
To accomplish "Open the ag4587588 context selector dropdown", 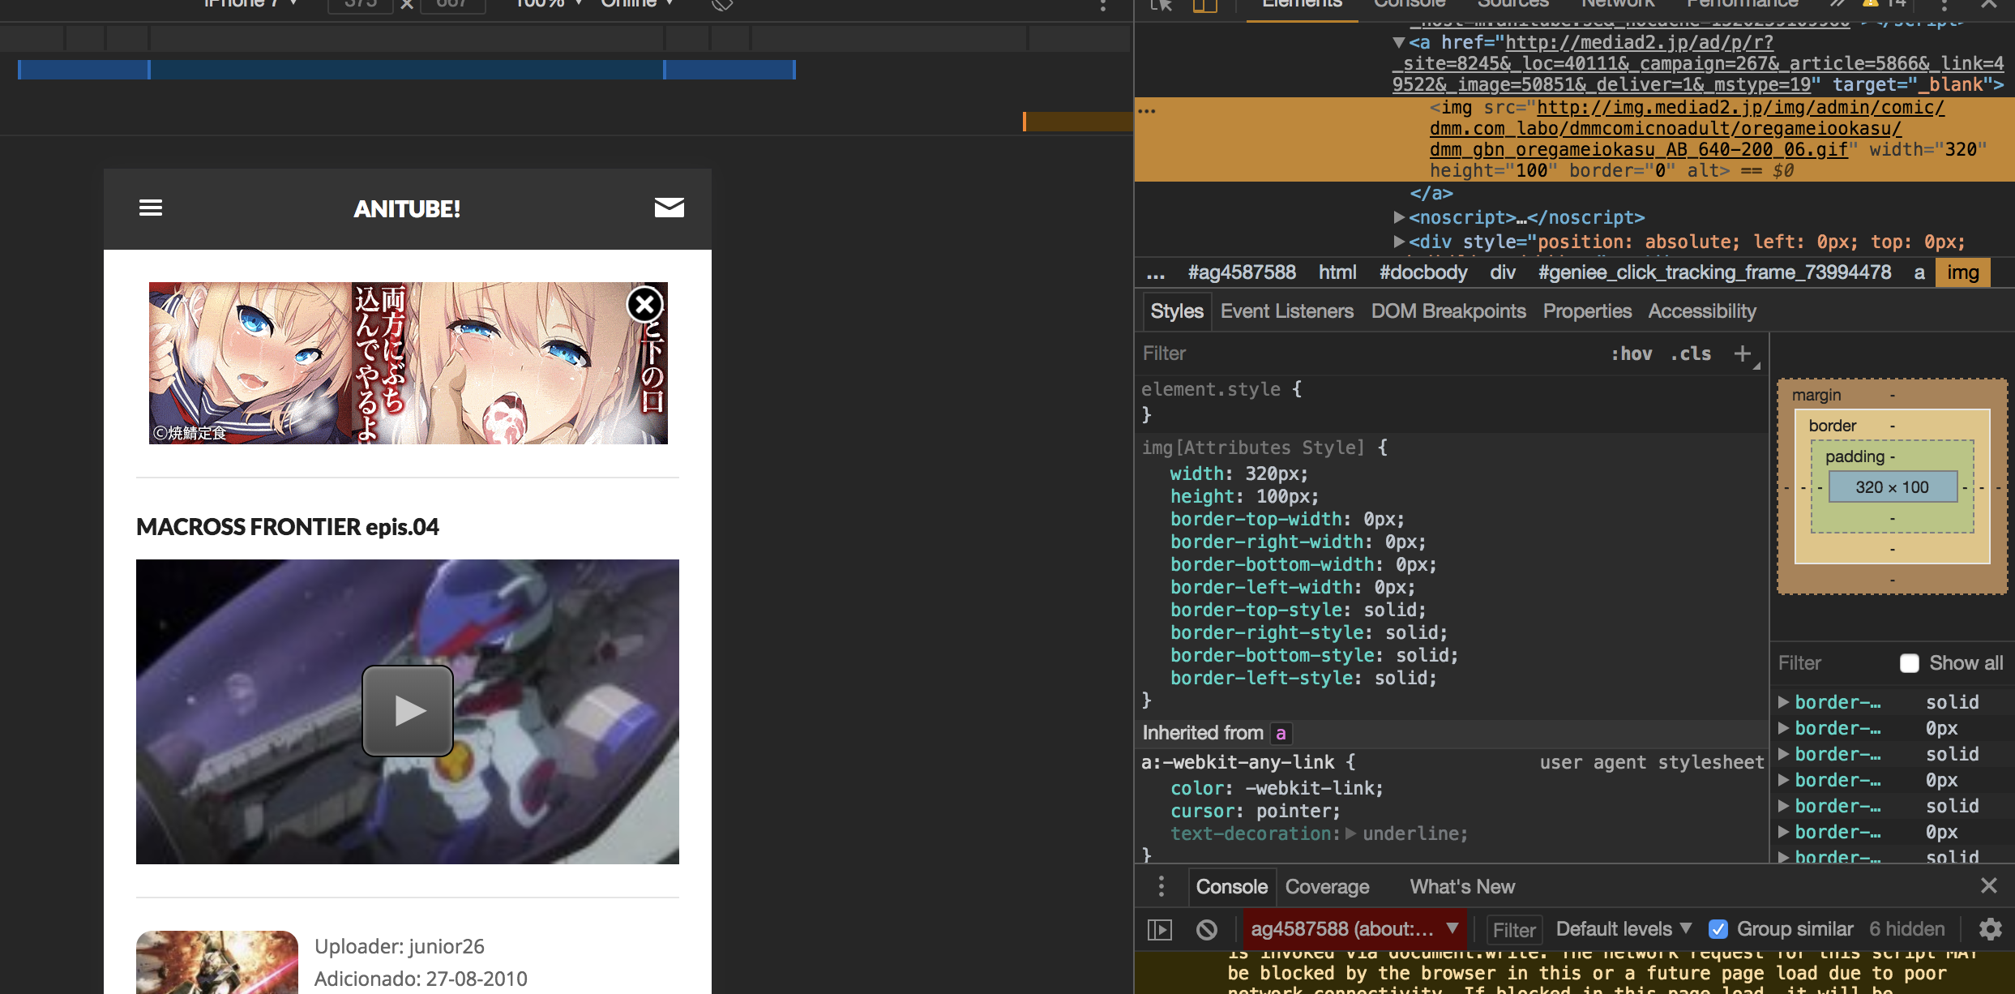I will coord(1354,929).
